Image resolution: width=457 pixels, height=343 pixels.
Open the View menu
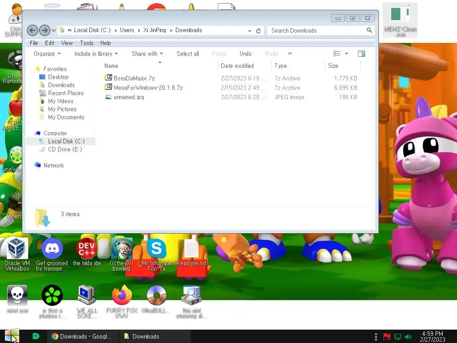point(67,43)
